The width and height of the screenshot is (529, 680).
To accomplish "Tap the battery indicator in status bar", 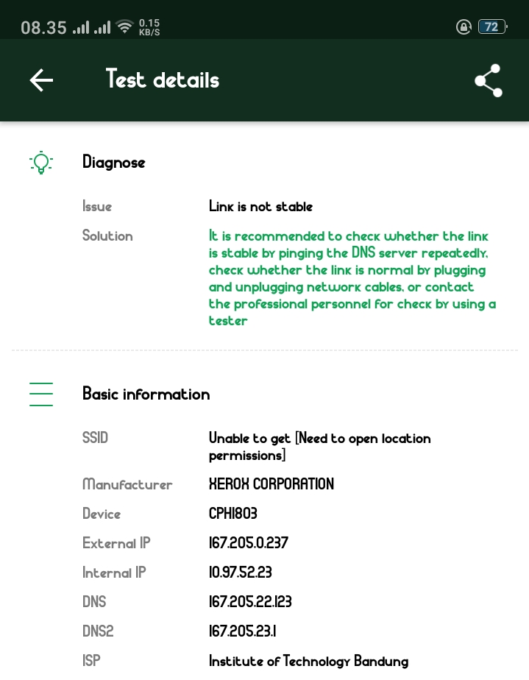I will [x=491, y=27].
